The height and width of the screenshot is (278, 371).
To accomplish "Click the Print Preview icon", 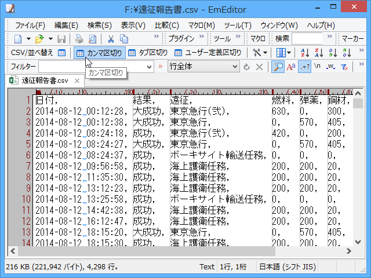I will point(92,39).
